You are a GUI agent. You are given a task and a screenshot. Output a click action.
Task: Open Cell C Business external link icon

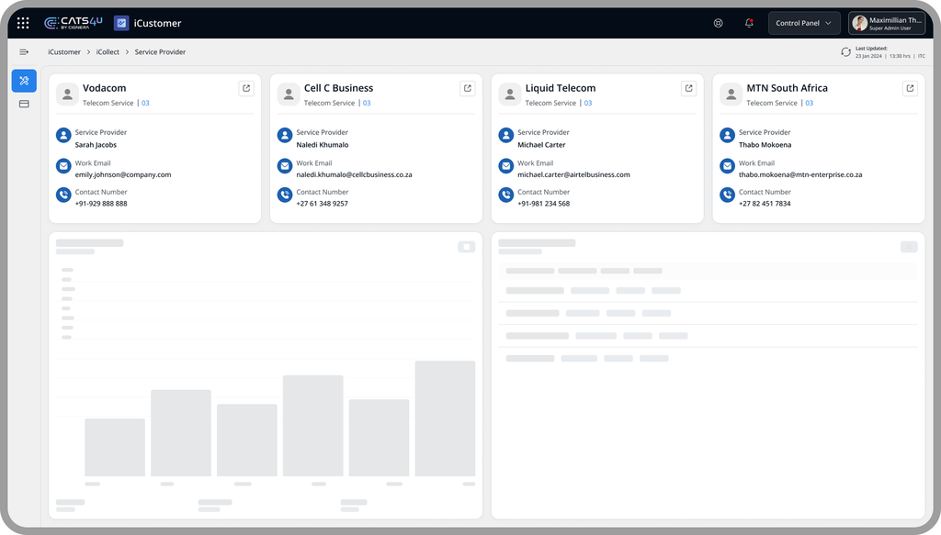pos(468,88)
